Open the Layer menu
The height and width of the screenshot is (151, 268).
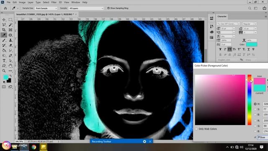click(x=31, y=3)
